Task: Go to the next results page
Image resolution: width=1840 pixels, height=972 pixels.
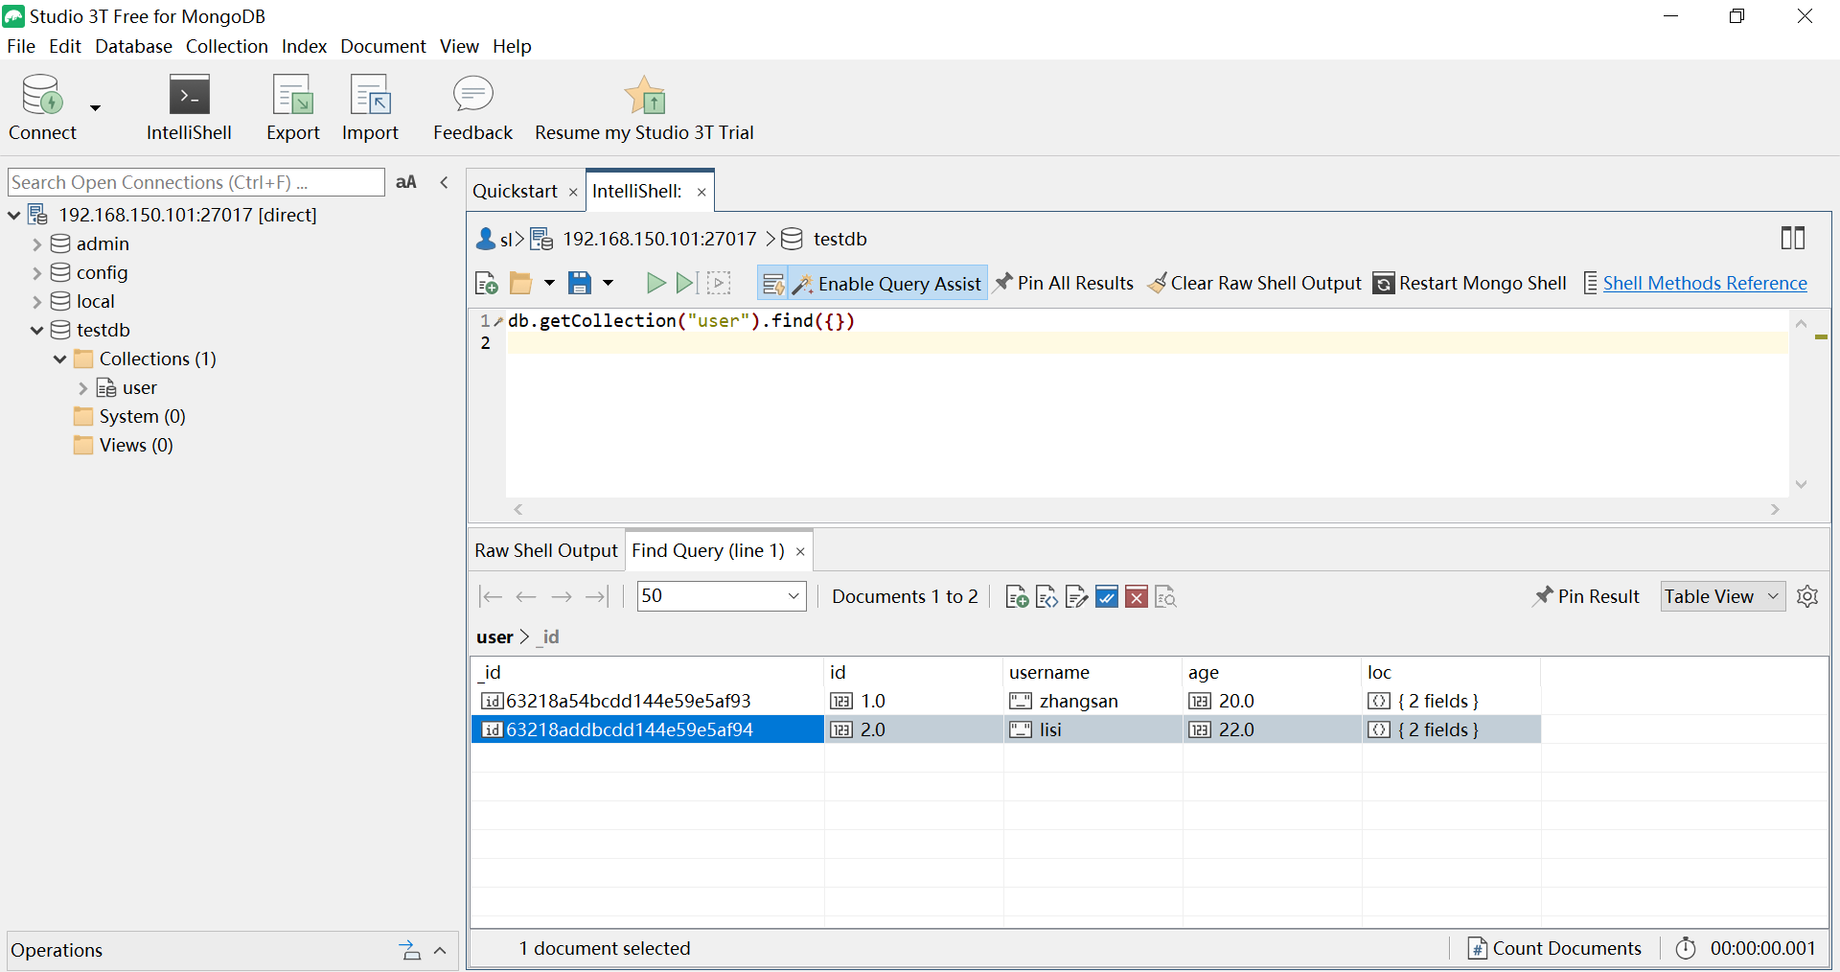Action: (x=562, y=596)
